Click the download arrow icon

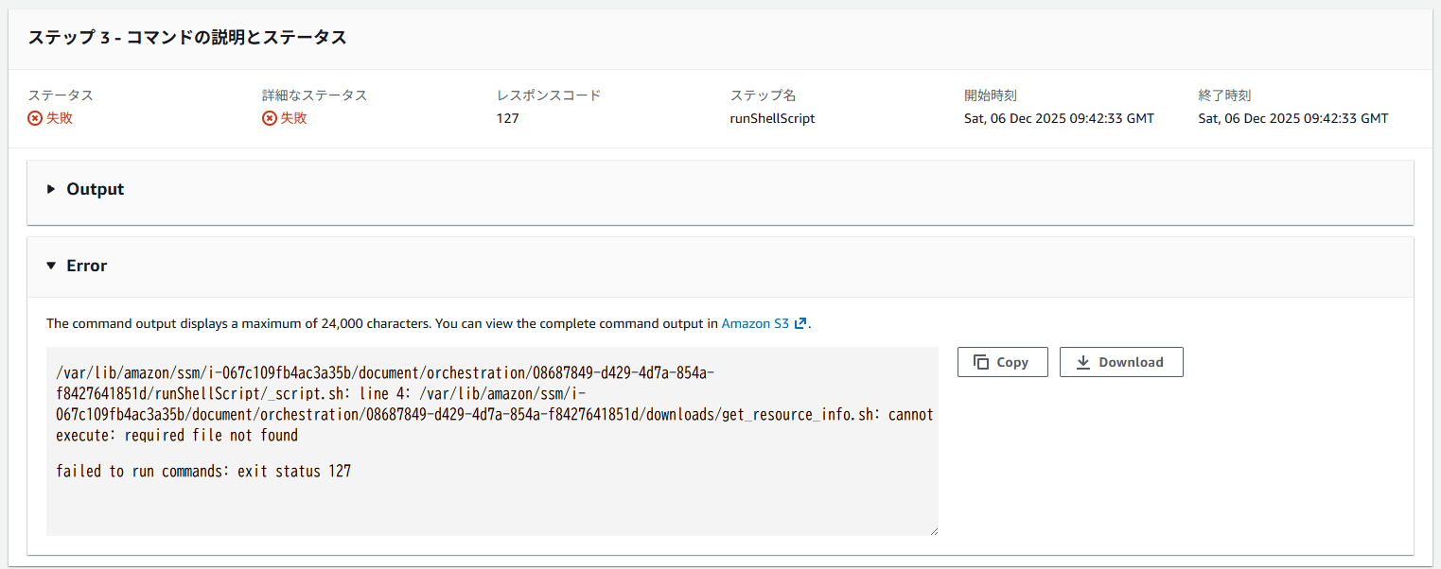1083,362
